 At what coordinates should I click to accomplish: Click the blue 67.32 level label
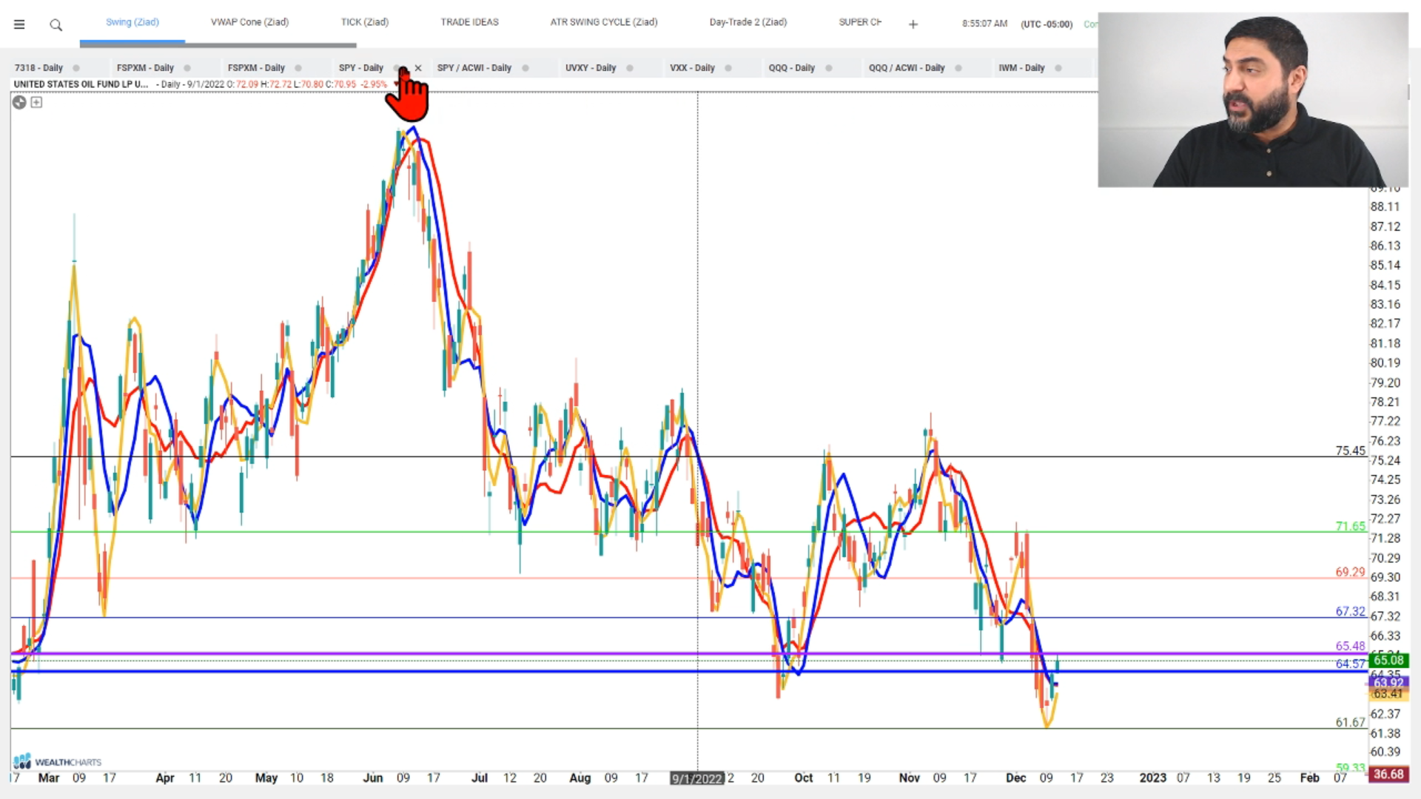point(1350,611)
